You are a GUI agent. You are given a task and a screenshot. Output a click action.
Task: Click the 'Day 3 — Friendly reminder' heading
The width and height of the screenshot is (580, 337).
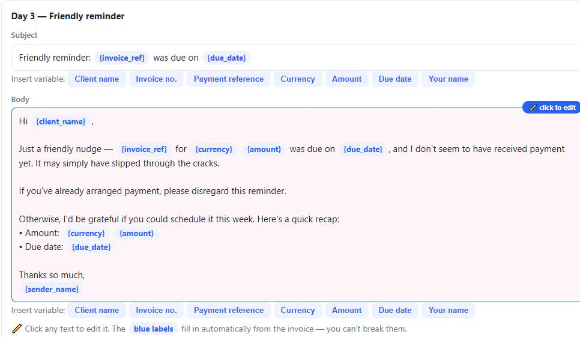pyautogui.click(x=68, y=16)
